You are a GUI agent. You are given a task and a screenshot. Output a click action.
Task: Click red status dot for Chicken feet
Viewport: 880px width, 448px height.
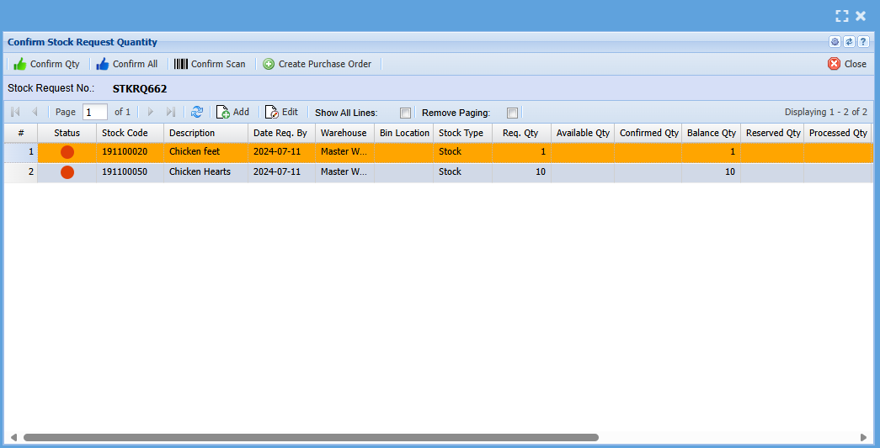click(x=67, y=152)
